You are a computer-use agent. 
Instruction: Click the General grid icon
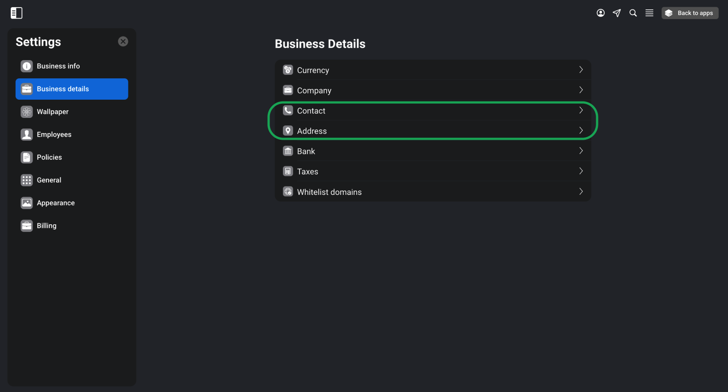[27, 180]
